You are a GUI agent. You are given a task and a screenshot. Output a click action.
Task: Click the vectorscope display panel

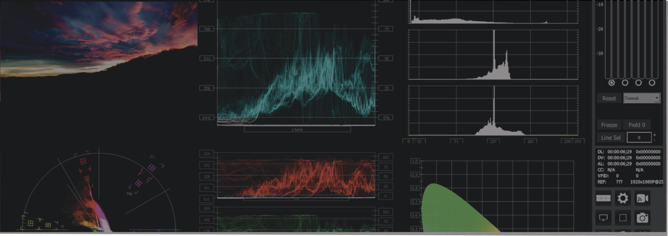99,191
